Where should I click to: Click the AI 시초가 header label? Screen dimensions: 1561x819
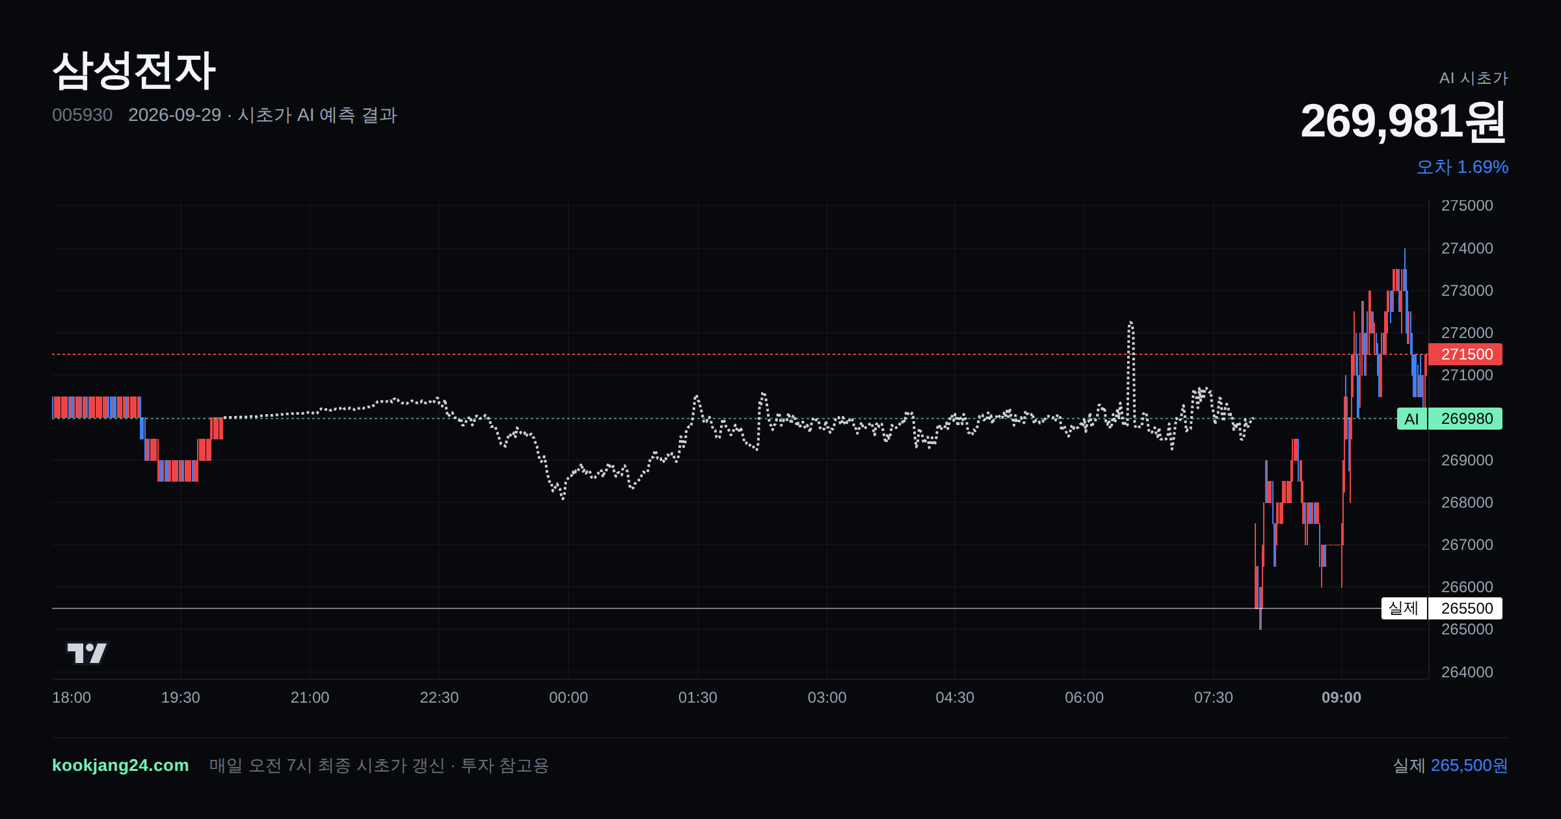point(1474,78)
